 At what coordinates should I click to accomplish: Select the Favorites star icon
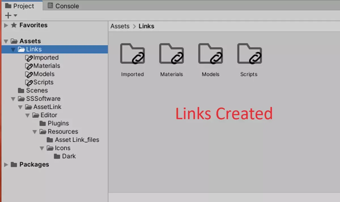[x=14, y=25]
